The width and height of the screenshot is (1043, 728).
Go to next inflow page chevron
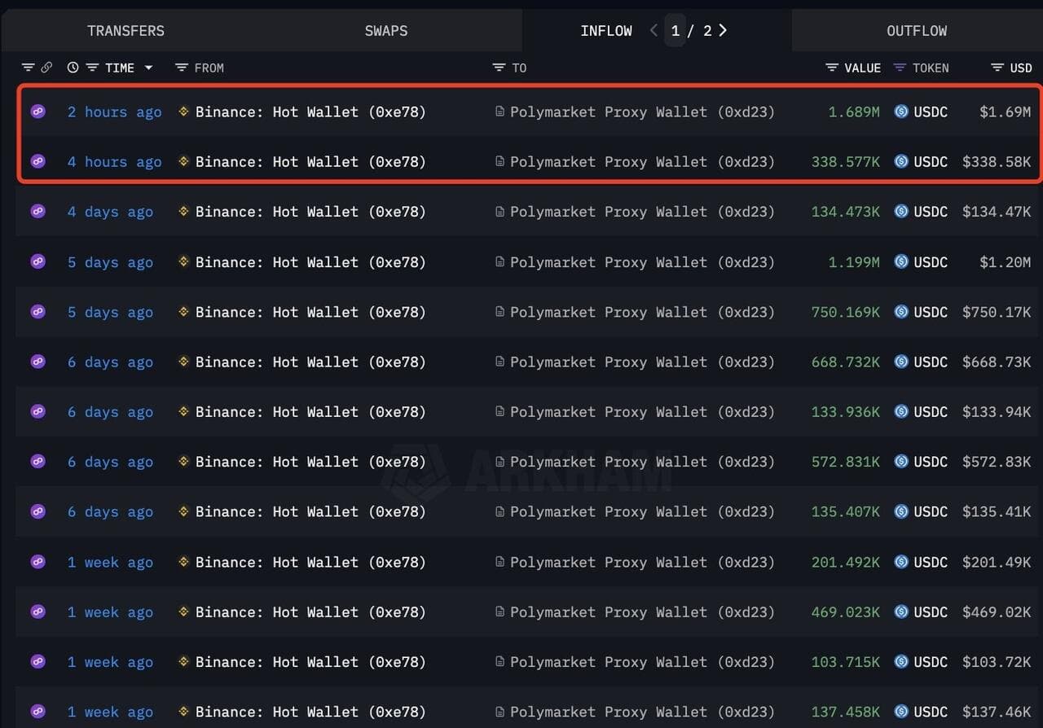click(x=723, y=30)
